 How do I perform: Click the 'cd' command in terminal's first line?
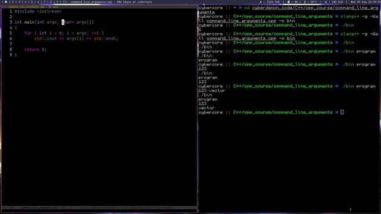click(x=246, y=8)
